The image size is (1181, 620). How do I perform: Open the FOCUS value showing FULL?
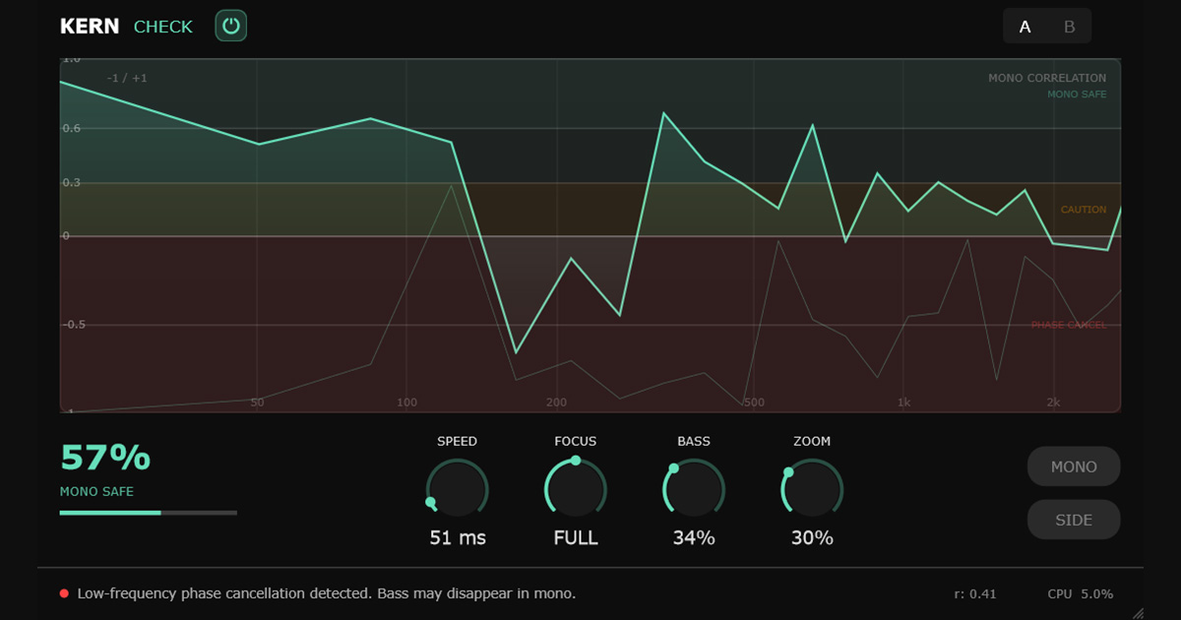click(575, 537)
